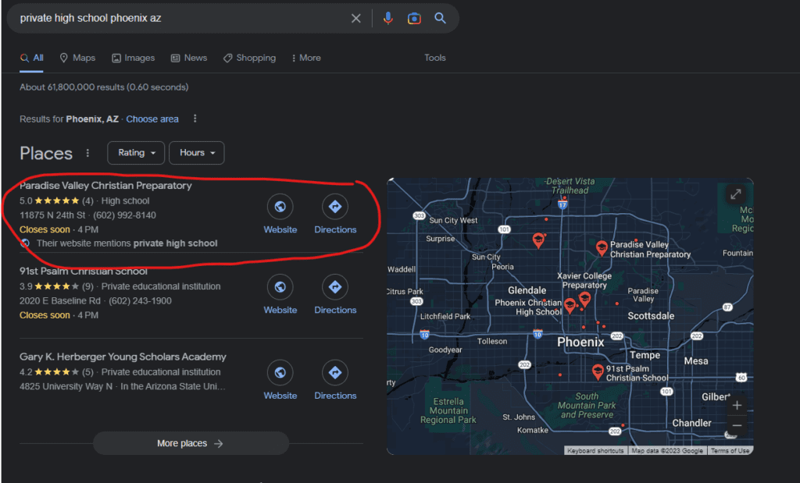This screenshot has height=483, width=800.
Task: Open map Keyboard shortcuts link
Action: pyautogui.click(x=595, y=451)
